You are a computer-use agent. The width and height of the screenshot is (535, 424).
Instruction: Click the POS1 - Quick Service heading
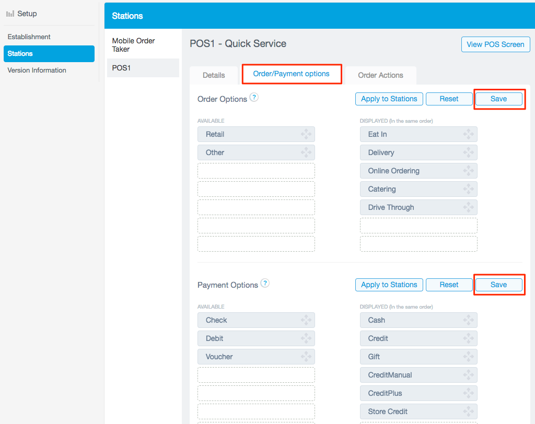(238, 44)
